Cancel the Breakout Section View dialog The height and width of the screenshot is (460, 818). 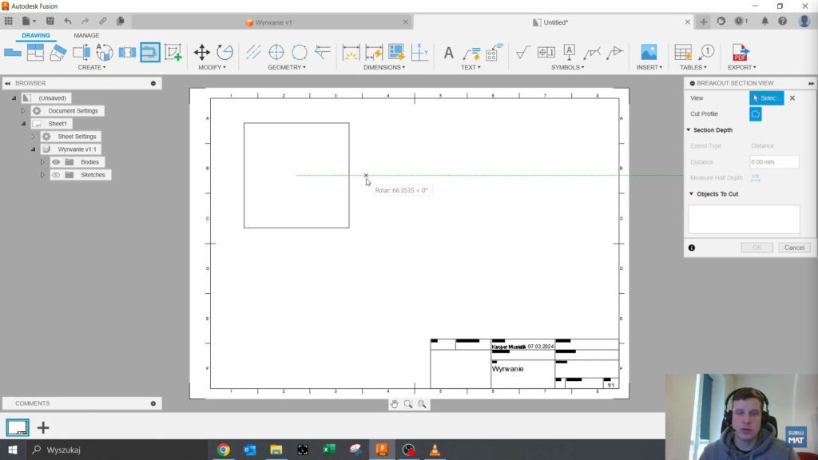point(794,248)
